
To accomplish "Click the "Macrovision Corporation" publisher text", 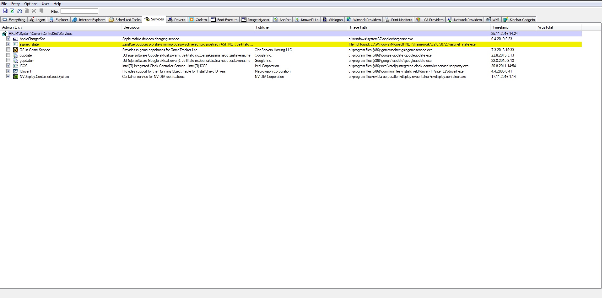I will click(x=273, y=71).
